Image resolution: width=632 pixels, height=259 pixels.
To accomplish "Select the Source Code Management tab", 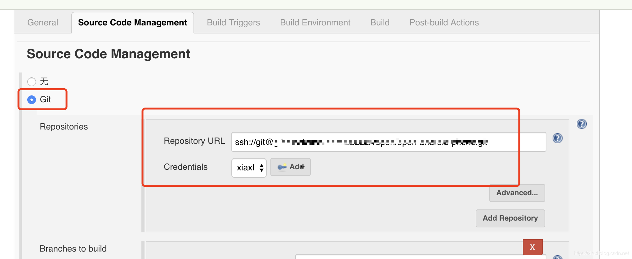I will (132, 23).
